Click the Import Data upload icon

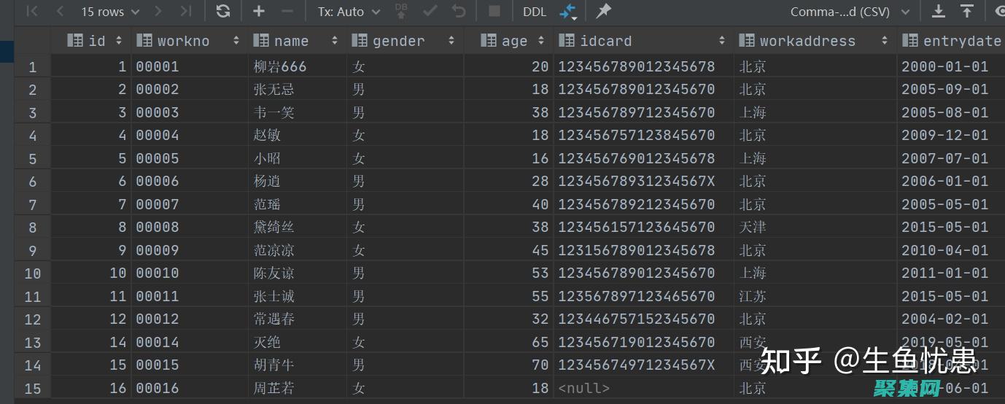click(x=966, y=12)
